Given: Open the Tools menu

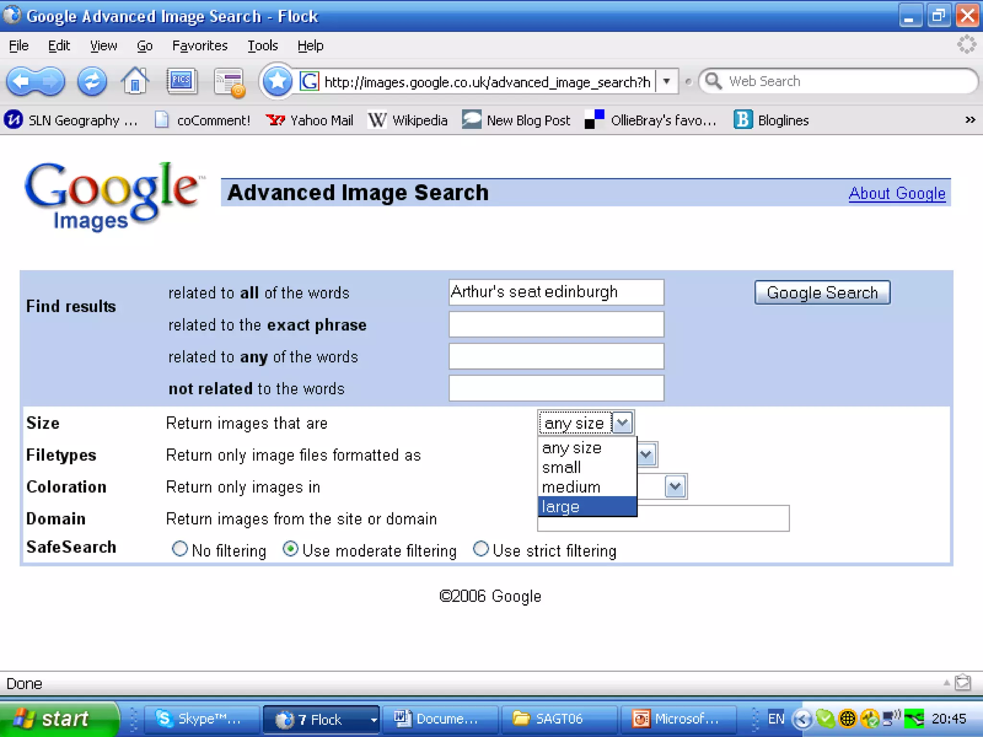Looking at the screenshot, I should pos(263,46).
